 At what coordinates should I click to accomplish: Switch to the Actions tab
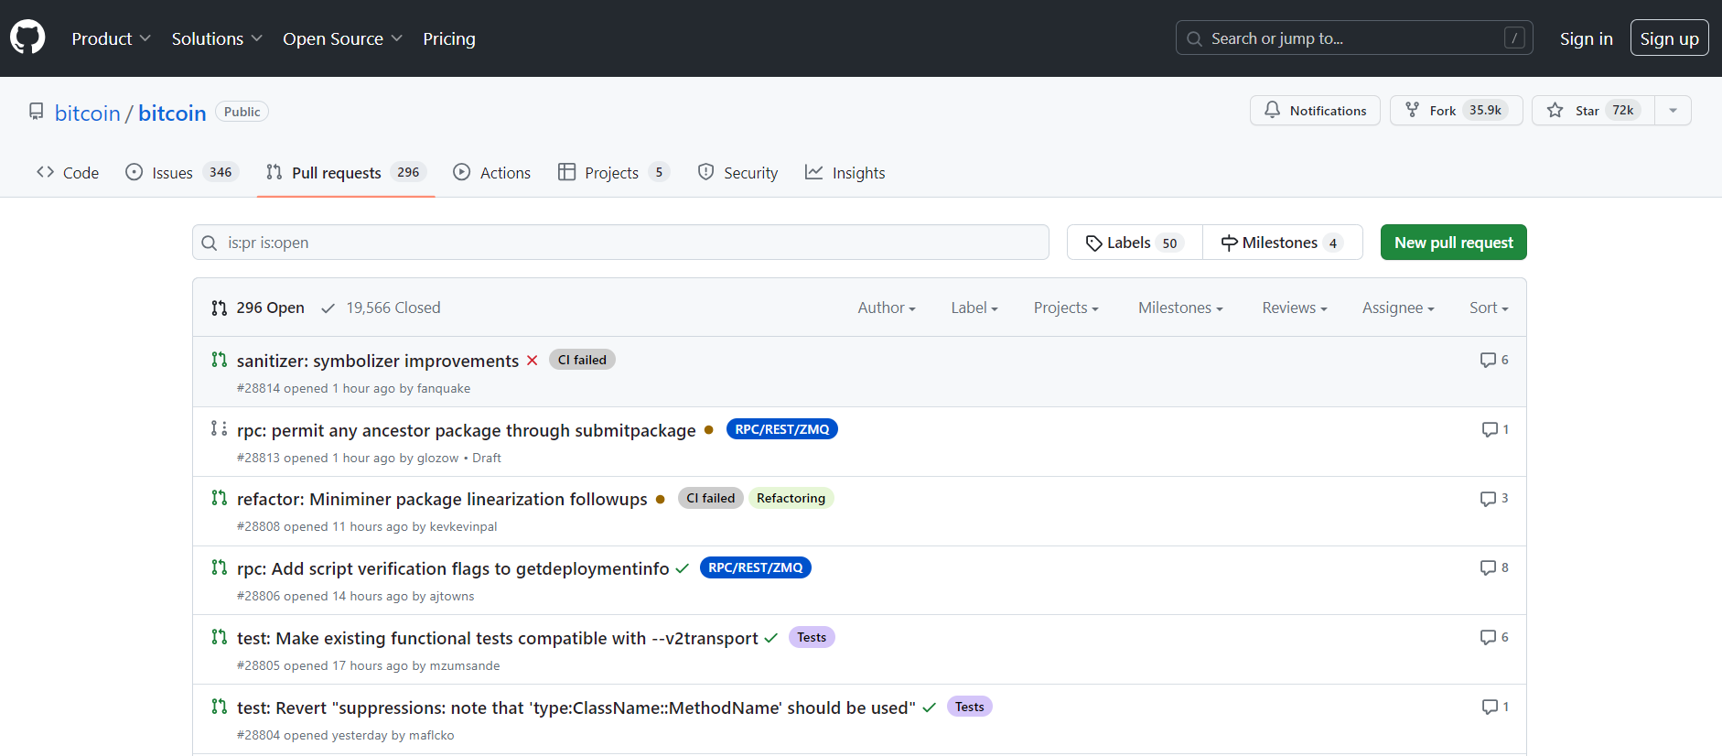[x=492, y=173]
